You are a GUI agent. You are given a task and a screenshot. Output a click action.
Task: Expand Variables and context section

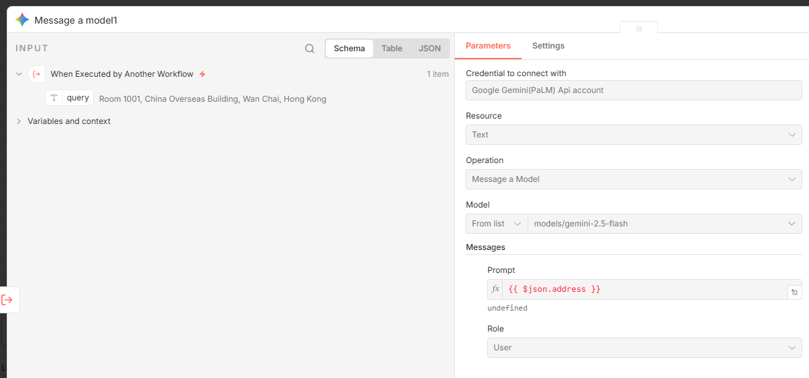pyautogui.click(x=19, y=121)
